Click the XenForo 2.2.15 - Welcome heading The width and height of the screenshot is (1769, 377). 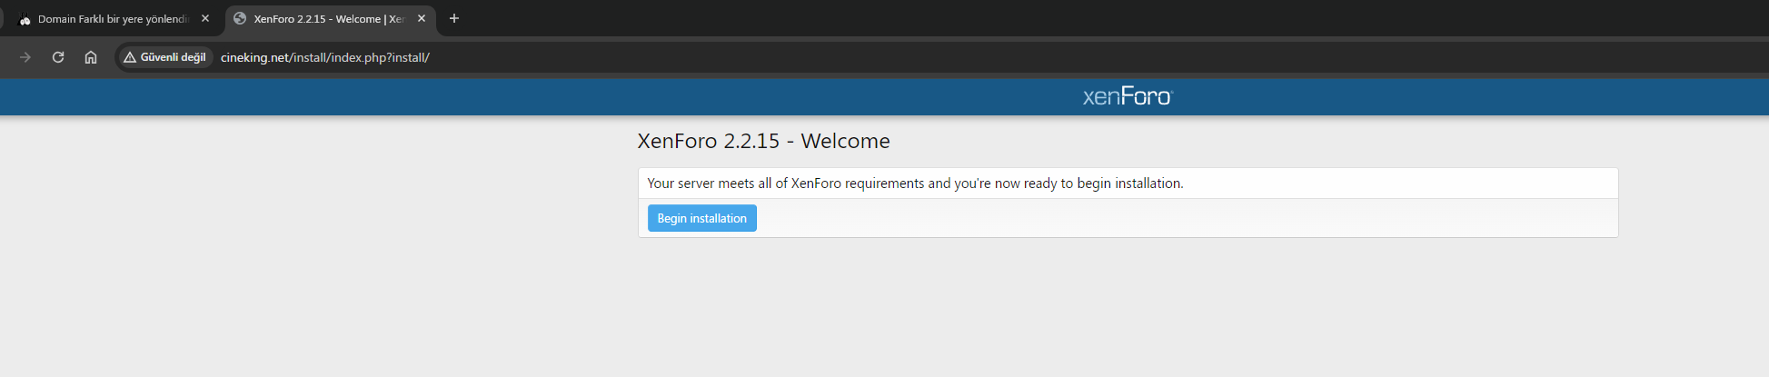point(763,141)
